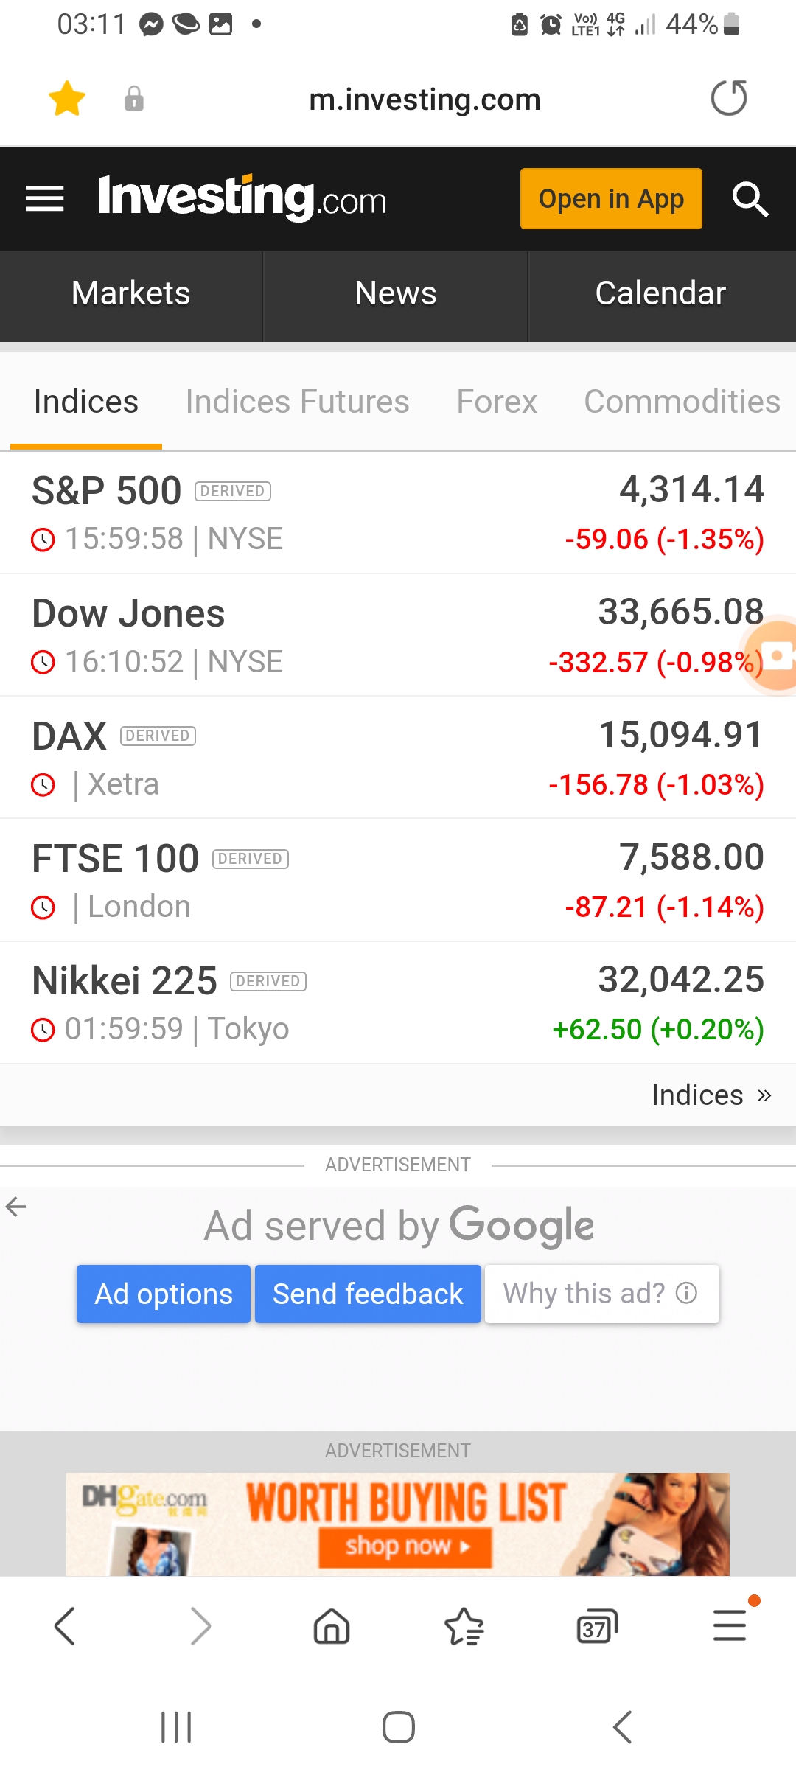The width and height of the screenshot is (796, 1775).
Task: Reload the page with refresh icon
Action: (729, 98)
